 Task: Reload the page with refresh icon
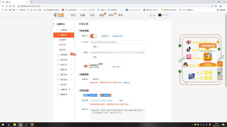click(10, 6)
